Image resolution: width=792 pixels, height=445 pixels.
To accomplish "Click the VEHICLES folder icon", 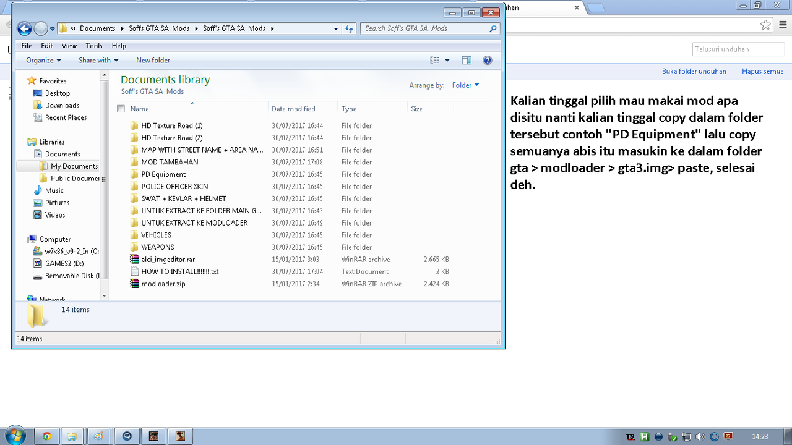I will pyautogui.click(x=135, y=235).
